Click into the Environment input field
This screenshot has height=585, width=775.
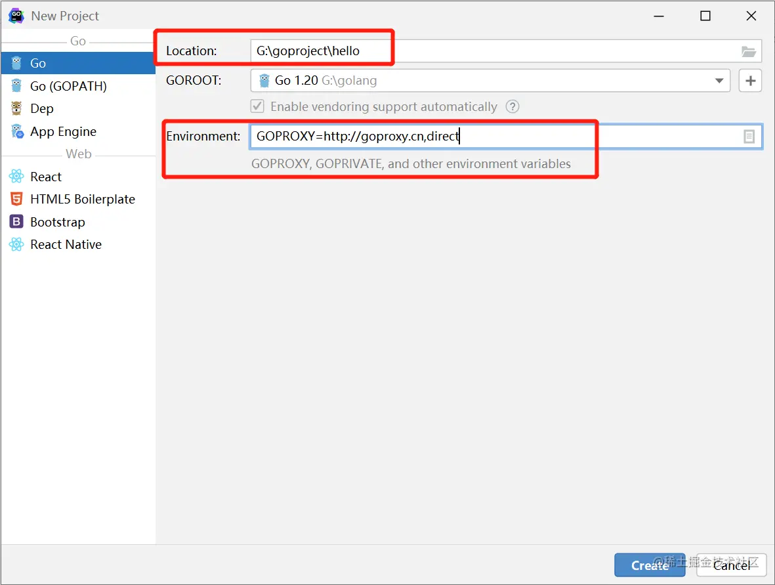pyautogui.click(x=506, y=137)
